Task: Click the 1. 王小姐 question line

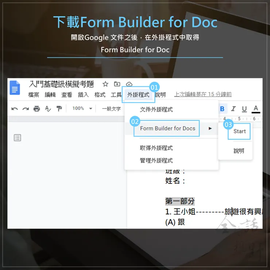Action: pyautogui.click(x=214, y=212)
